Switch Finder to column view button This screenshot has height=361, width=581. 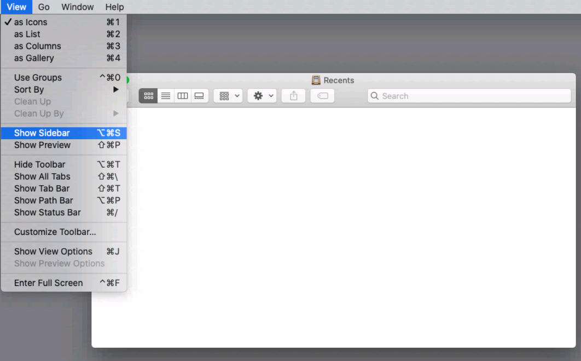click(183, 96)
